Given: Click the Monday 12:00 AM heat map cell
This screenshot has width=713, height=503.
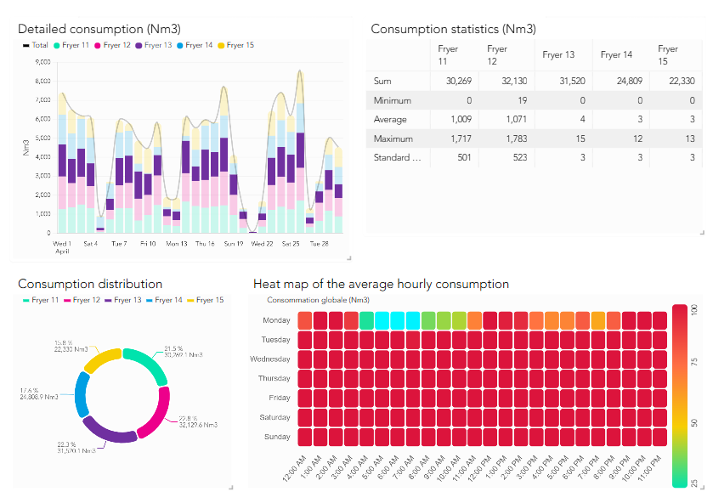Looking at the screenshot, I should (x=305, y=320).
